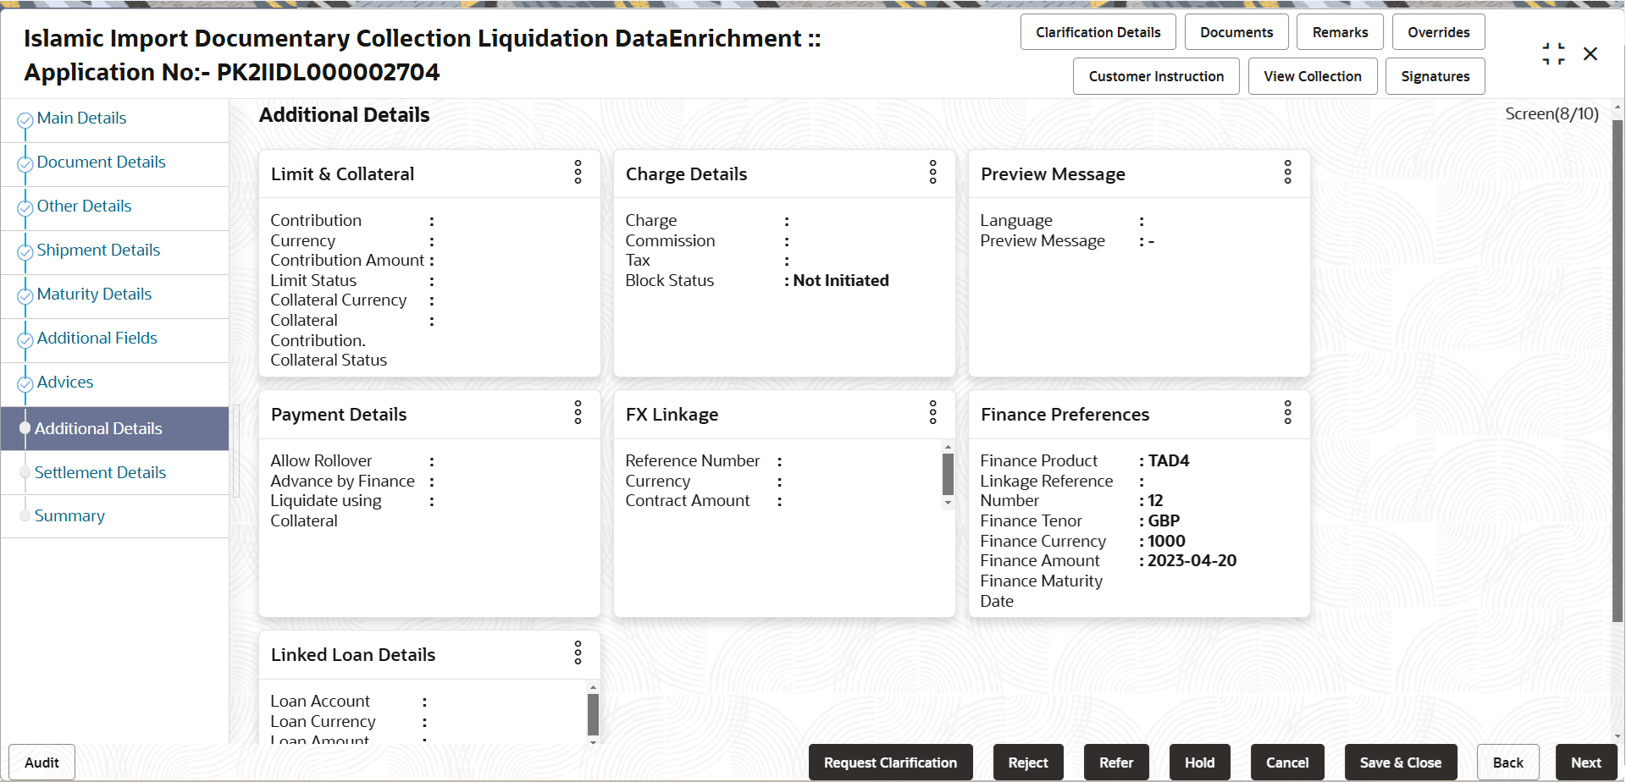
Task: Open the Documents panel
Action: pos(1236,31)
